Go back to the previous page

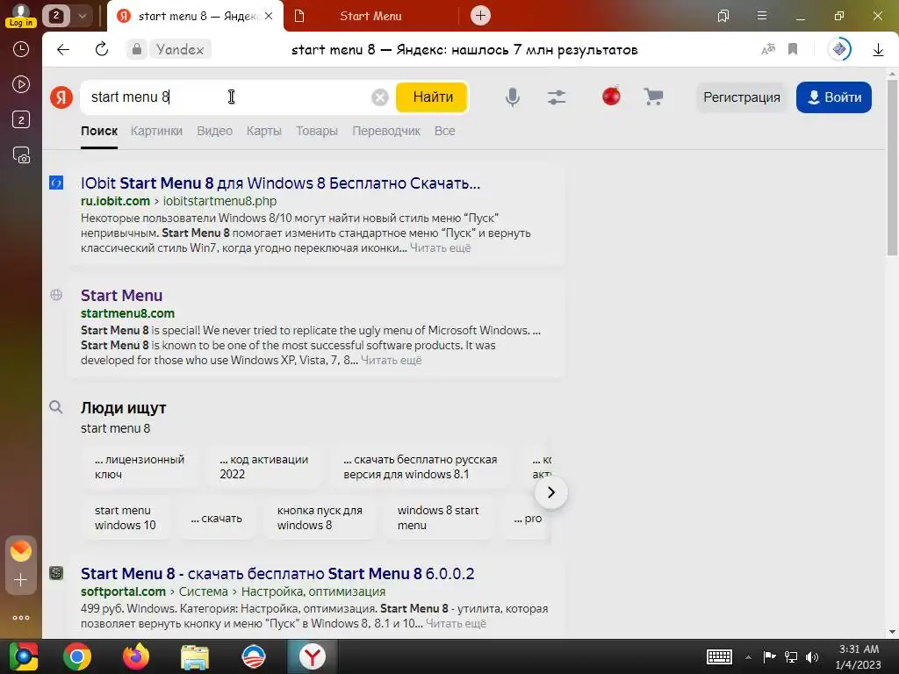point(63,49)
